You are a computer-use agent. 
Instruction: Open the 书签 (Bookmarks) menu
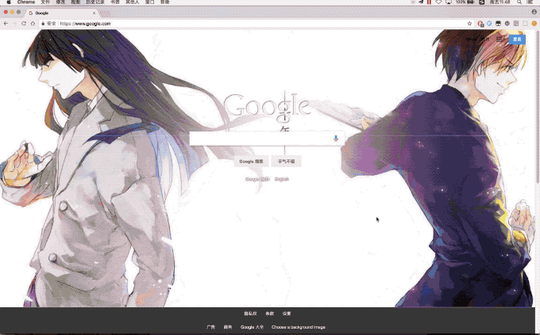(115, 2)
